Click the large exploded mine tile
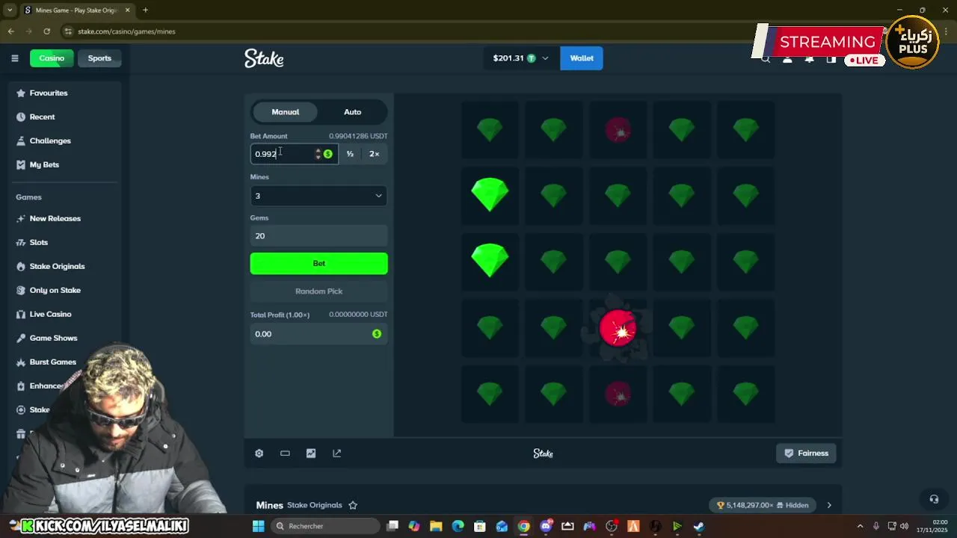The height and width of the screenshot is (538, 957). pyautogui.click(x=618, y=327)
